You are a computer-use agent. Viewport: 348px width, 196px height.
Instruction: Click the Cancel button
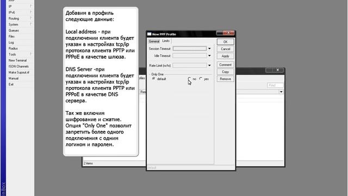225,49
